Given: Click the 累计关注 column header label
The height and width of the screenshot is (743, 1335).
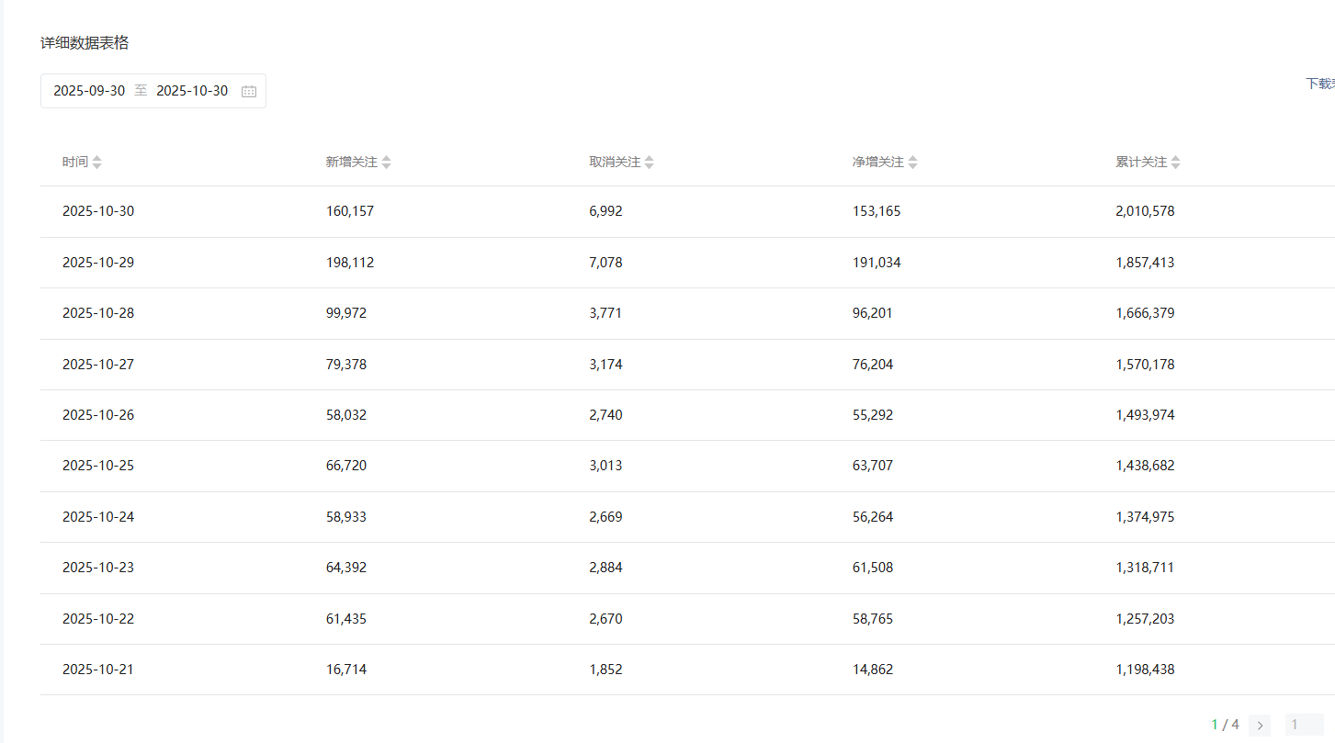Looking at the screenshot, I should [1141, 163].
